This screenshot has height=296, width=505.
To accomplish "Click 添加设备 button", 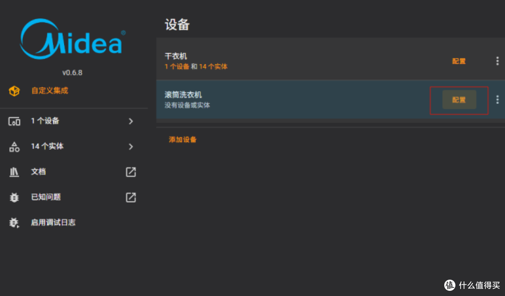I will pos(183,139).
